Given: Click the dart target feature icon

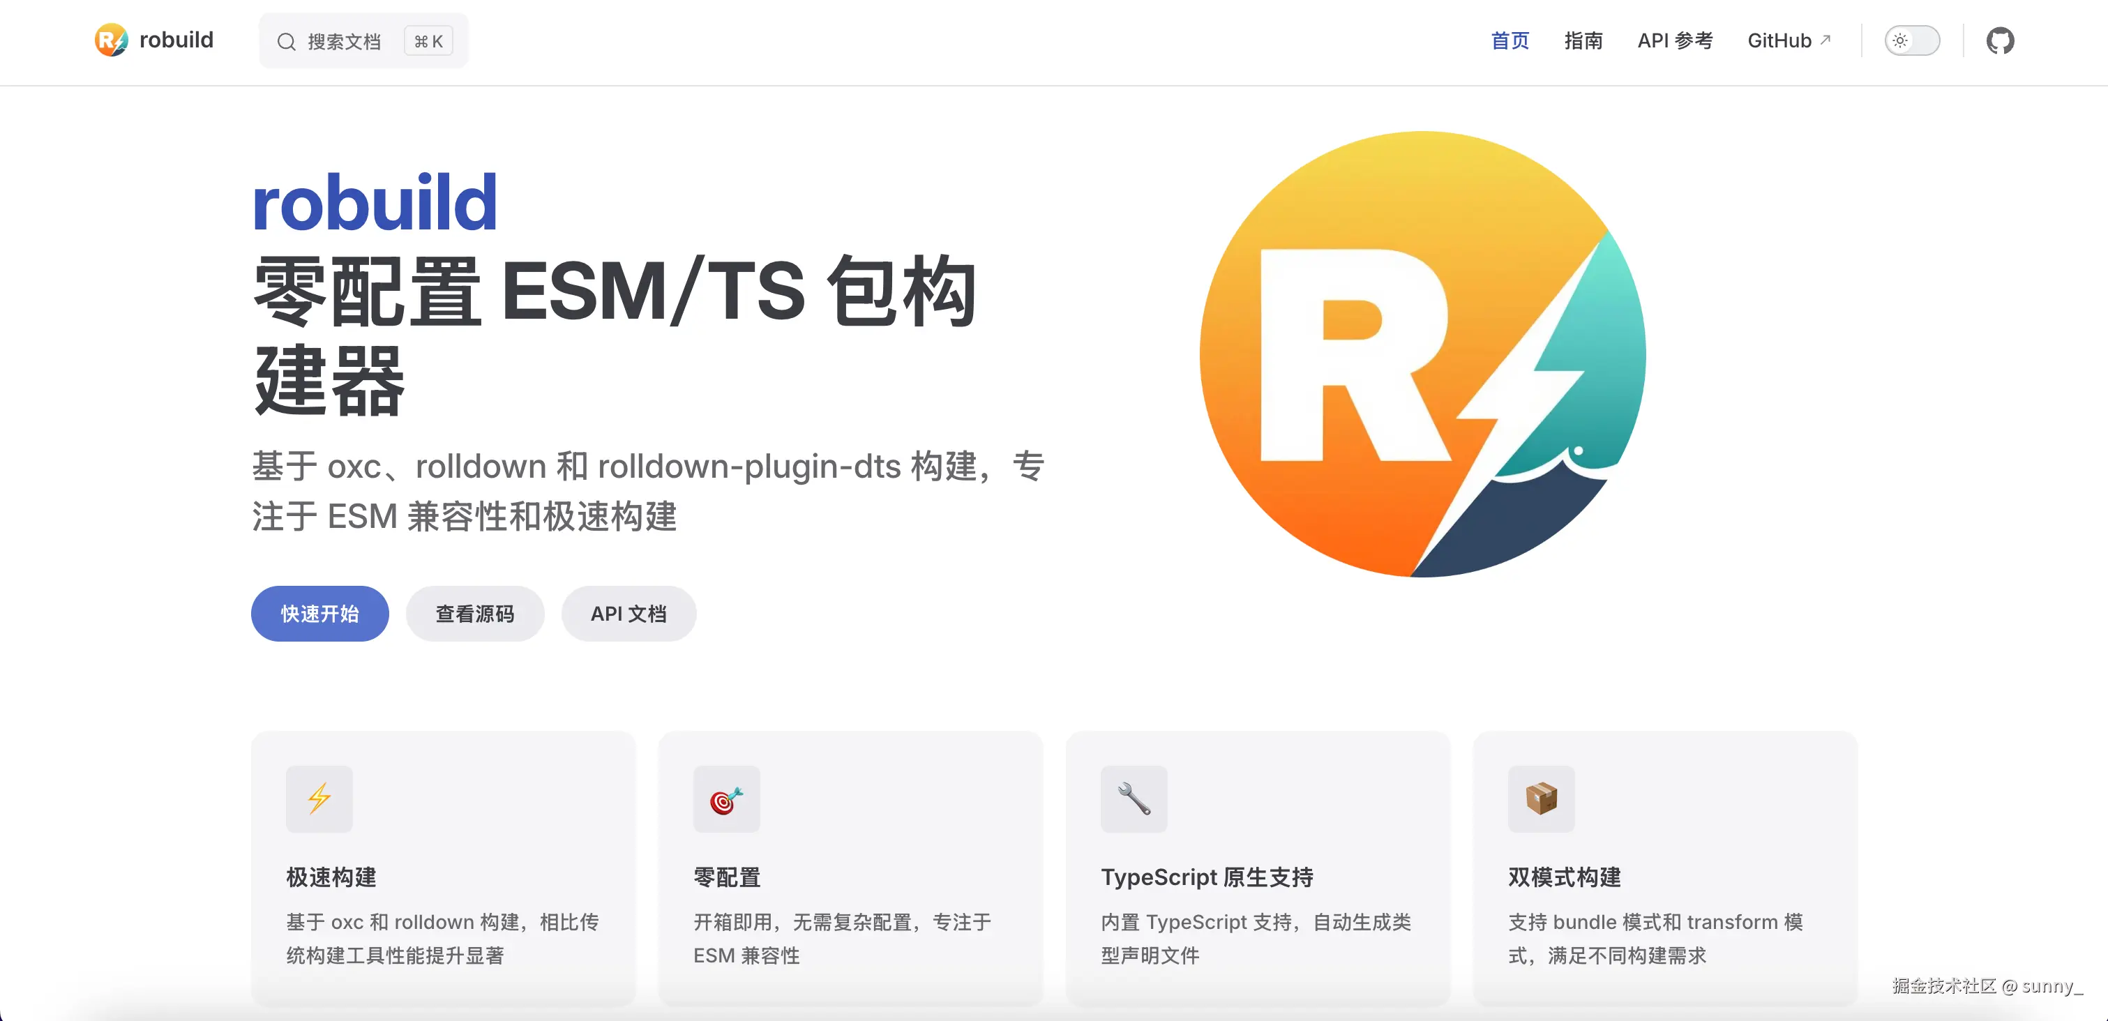Looking at the screenshot, I should point(726,799).
